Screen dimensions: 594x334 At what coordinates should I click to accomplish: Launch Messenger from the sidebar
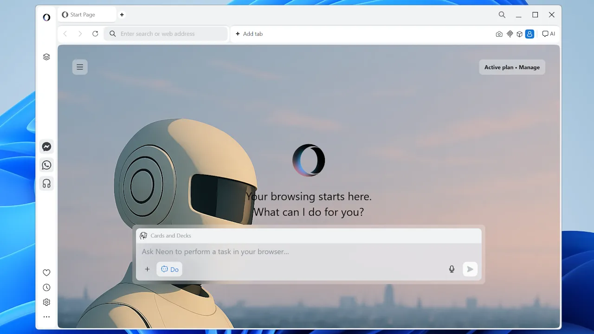[46, 147]
